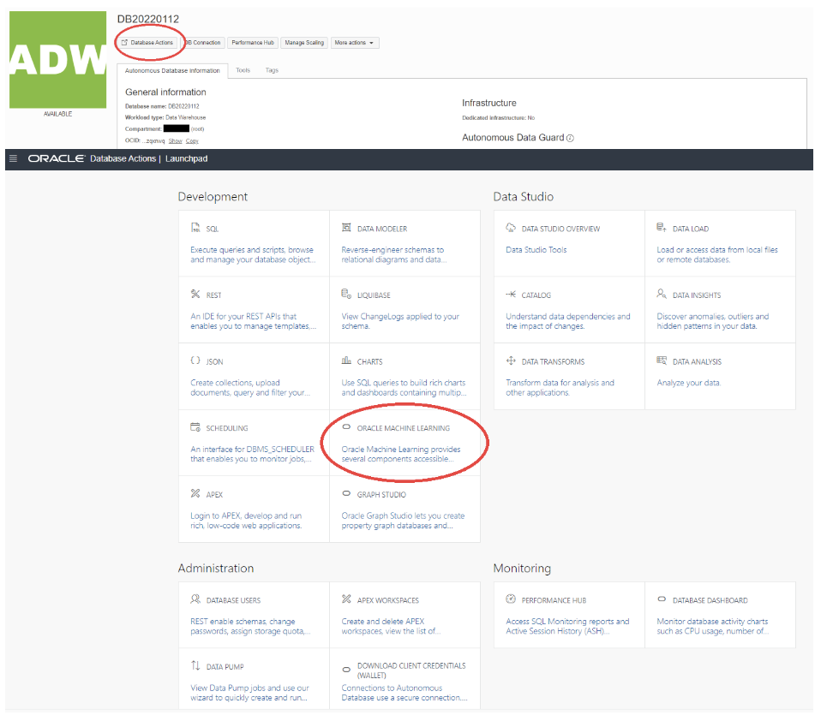The image size is (821, 721).
Task: Open 'View ChangeLogs applied' Liquibase description
Action: pos(400,321)
